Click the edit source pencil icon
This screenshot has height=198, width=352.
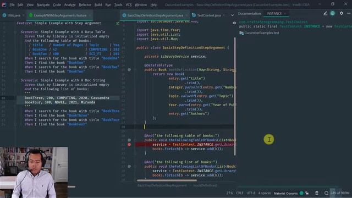click(x=325, y=13)
